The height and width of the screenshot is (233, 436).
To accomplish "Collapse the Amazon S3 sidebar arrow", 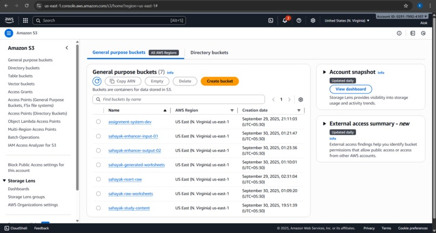I will click(x=67, y=48).
